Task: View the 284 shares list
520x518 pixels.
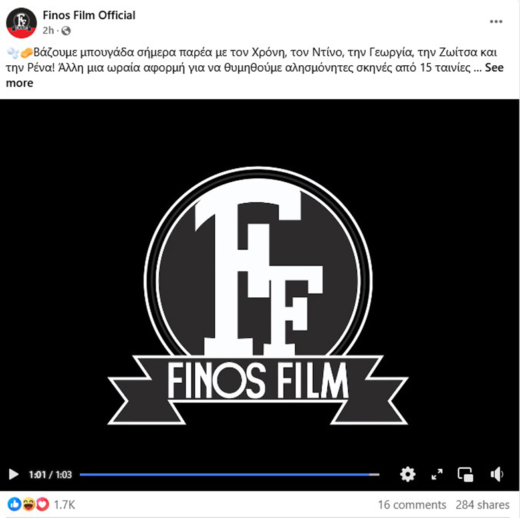Action: [x=482, y=505]
